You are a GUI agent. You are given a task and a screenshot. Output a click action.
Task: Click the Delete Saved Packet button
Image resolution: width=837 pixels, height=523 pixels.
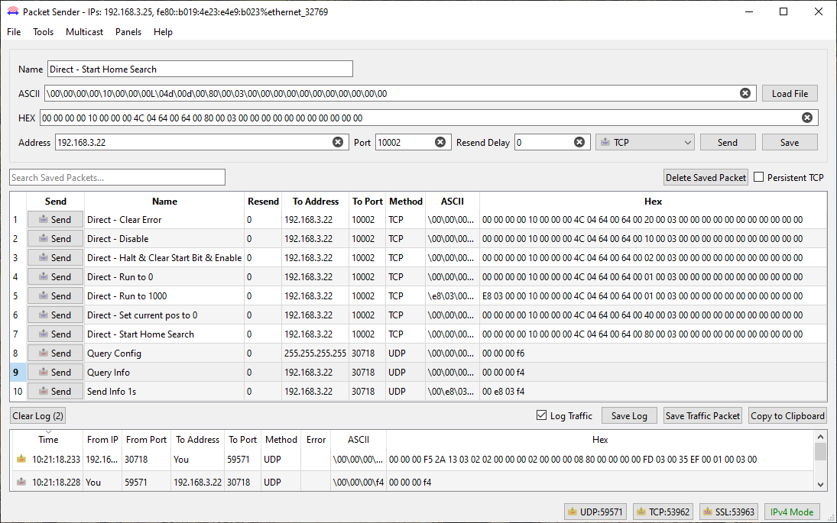pyautogui.click(x=706, y=177)
